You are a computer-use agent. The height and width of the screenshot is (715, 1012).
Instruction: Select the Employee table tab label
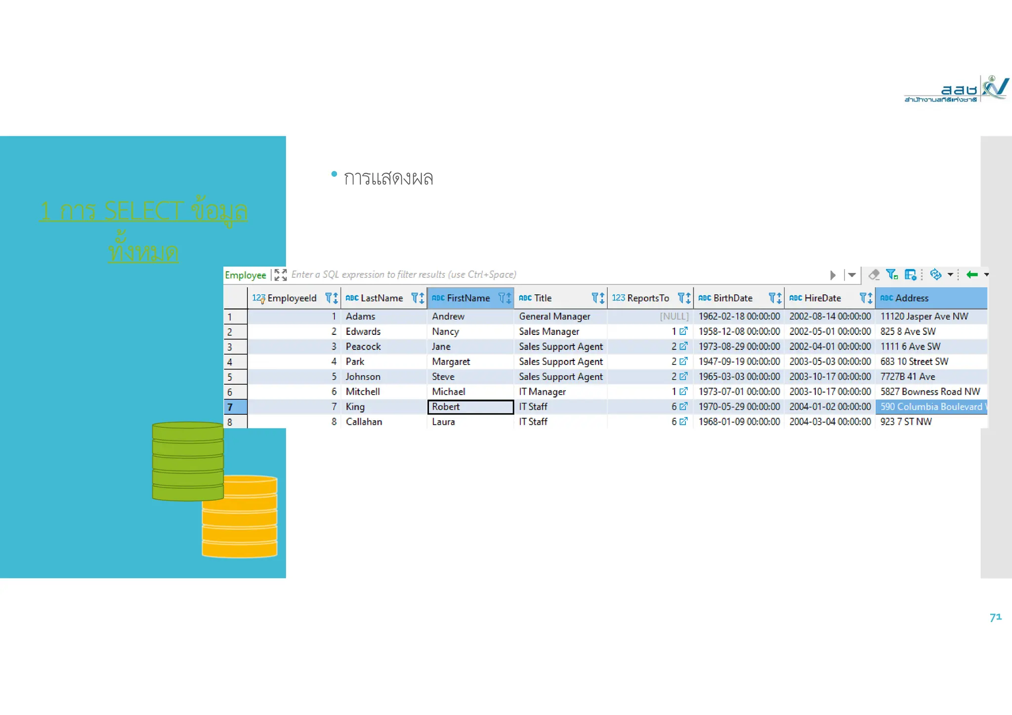245,275
